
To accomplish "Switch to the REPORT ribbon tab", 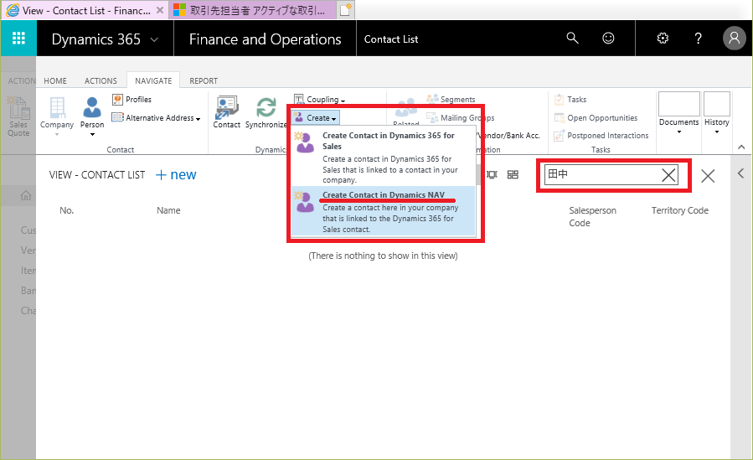I will click(204, 80).
